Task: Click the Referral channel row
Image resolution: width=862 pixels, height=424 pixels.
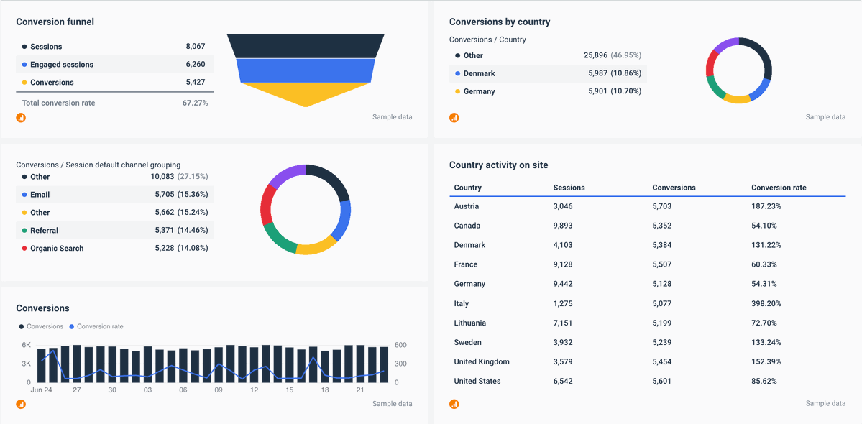Action: pyautogui.click(x=115, y=230)
